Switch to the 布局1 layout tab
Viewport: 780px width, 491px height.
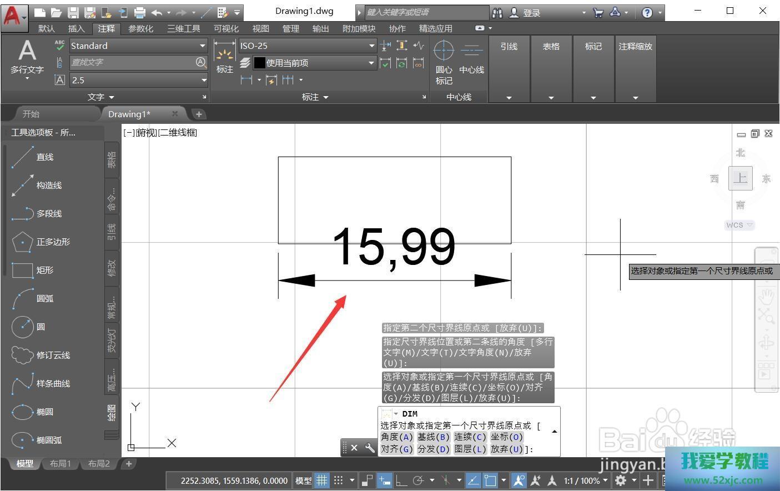click(x=61, y=464)
